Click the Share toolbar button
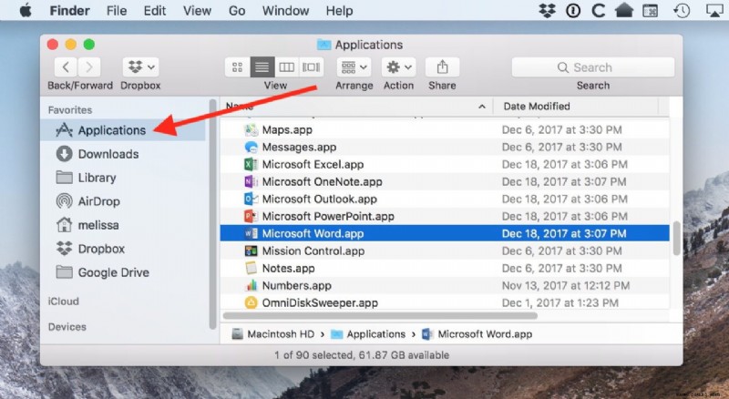 (442, 67)
